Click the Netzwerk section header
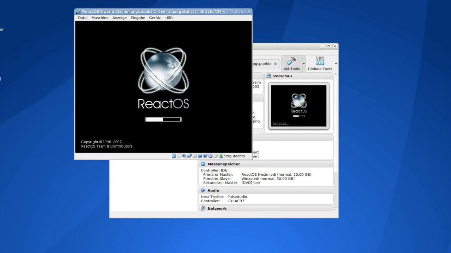Screen dimensions: 451x253 coord(266,208)
